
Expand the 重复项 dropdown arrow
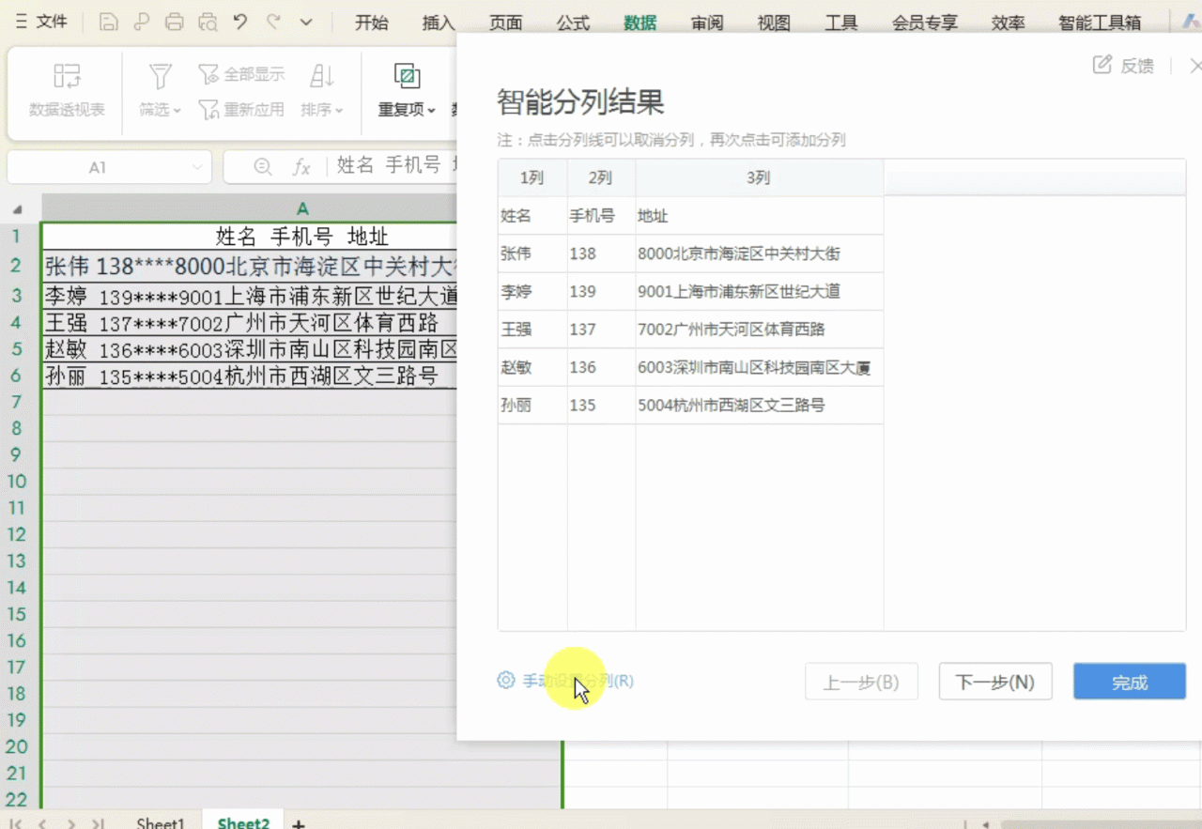click(x=431, y=111)
